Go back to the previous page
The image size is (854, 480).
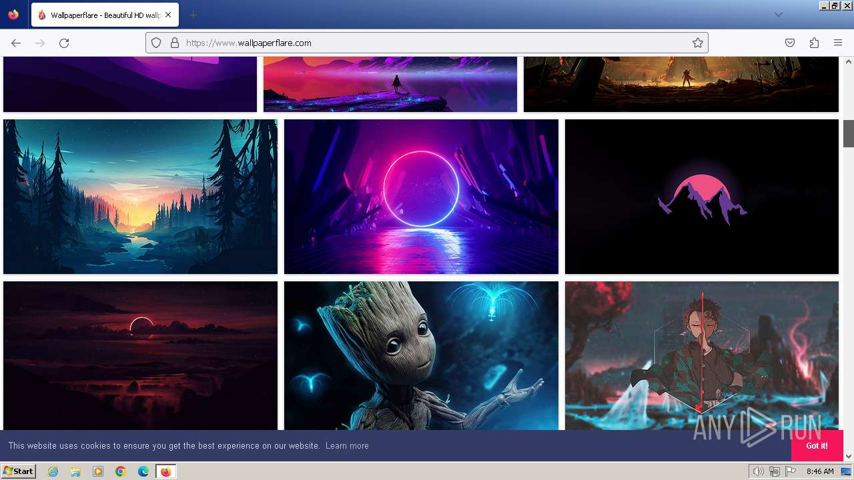(x=16, y=43)
